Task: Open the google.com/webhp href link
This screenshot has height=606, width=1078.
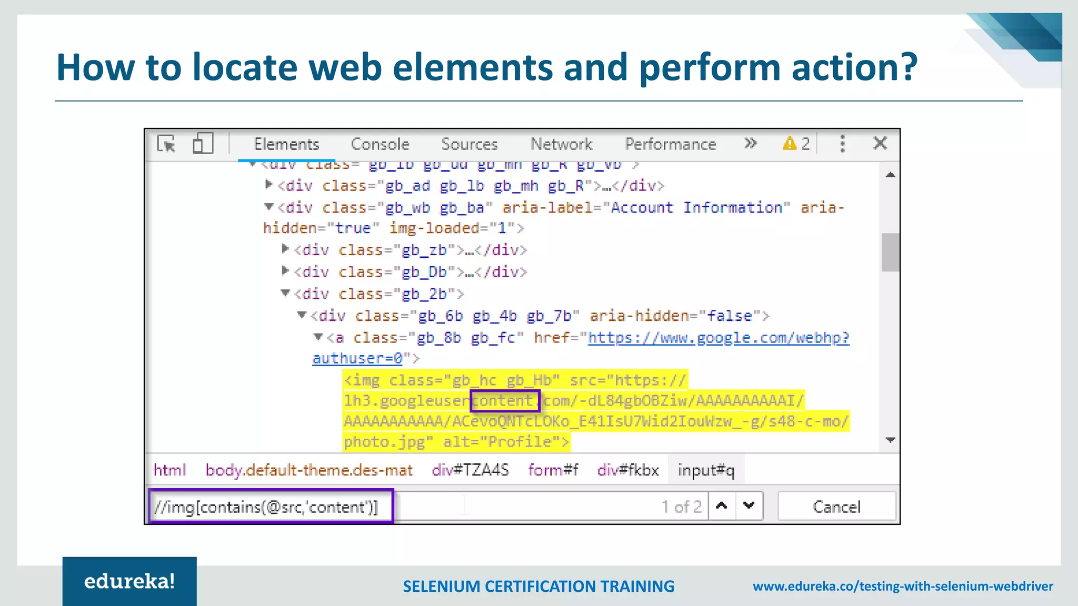Action: (718, 338)
